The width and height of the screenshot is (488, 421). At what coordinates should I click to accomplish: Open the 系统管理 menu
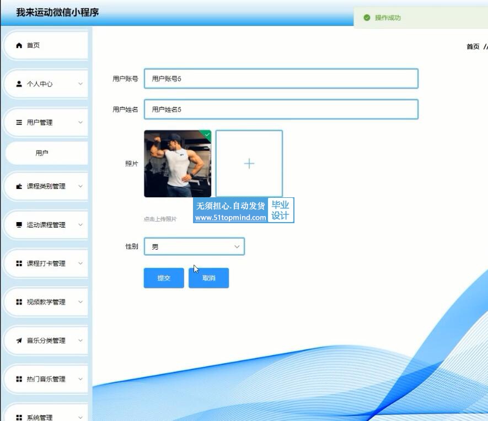tap(46, 413)
